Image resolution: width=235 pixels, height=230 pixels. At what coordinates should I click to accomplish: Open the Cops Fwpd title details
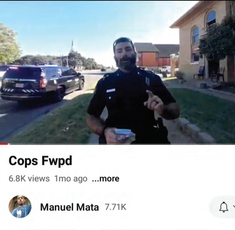pyautogui.click(x=40, y=161)
